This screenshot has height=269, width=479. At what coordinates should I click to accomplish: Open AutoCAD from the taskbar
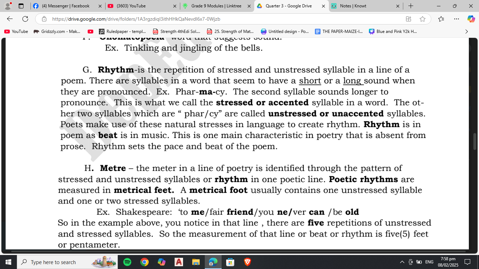(x=179, y=262)
